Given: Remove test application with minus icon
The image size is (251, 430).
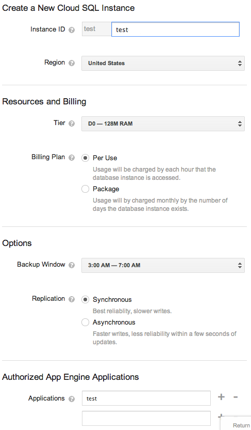Looking at the screenshot, I should click(236, 397).
